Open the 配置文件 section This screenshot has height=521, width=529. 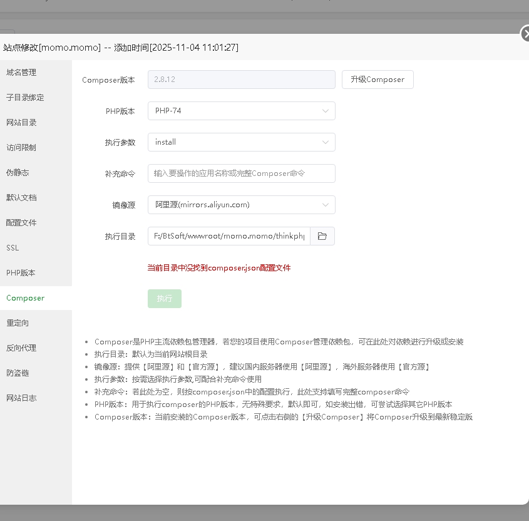(x=21, y=222)
